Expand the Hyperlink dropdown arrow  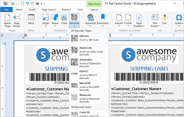pos(90,26)
